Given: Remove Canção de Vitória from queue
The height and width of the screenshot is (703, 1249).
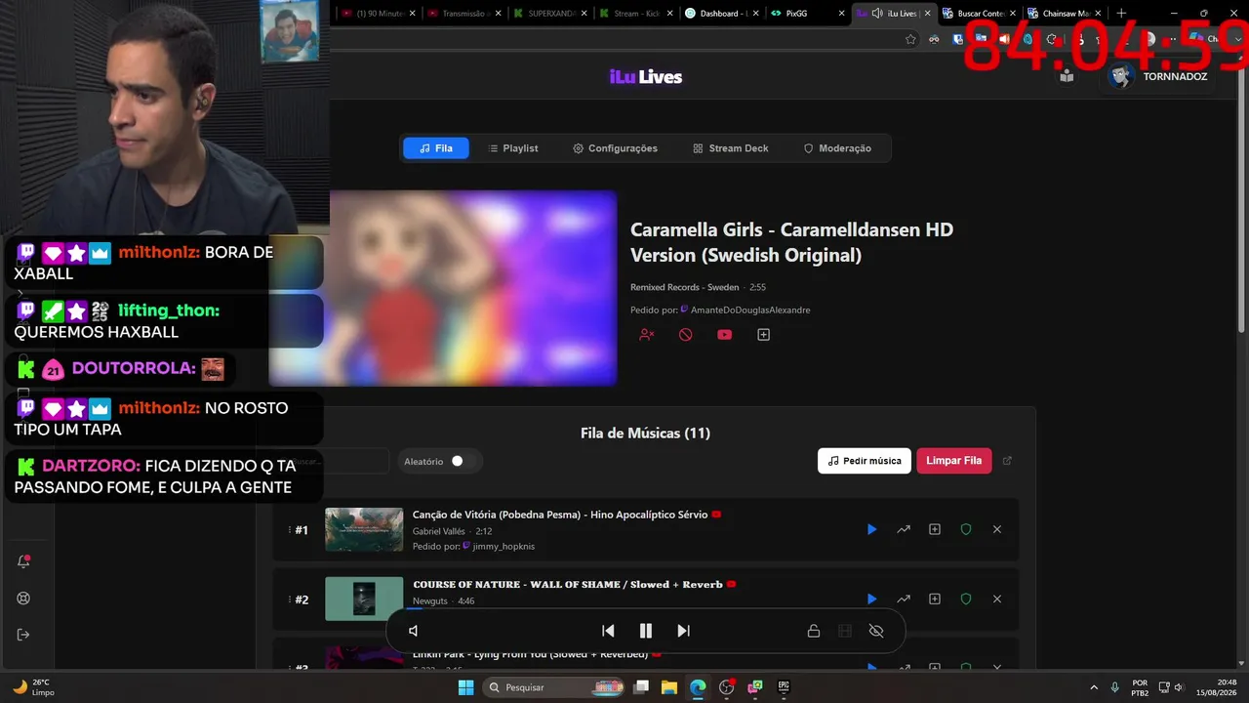Looking at the screenshot, I should point(997,529).
